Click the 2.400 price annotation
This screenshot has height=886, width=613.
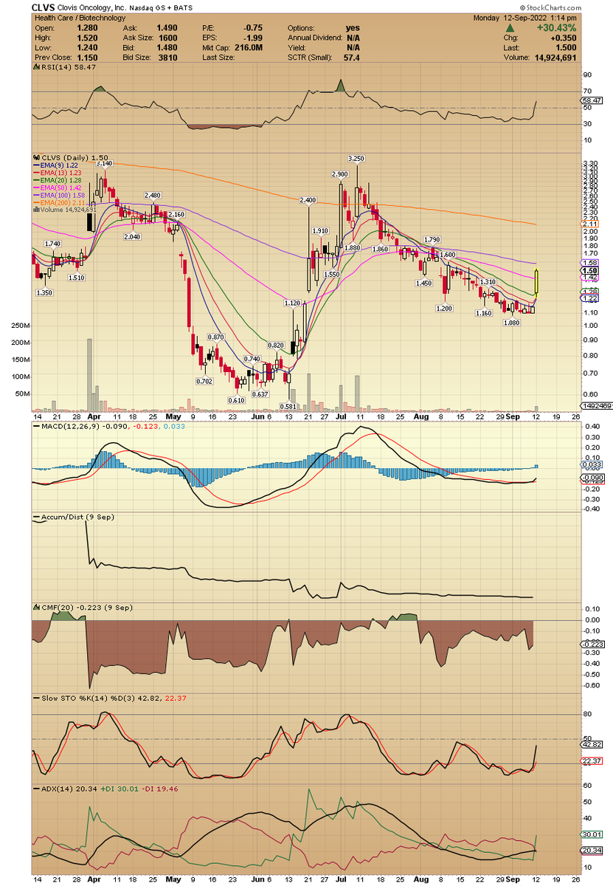[308, 200]
